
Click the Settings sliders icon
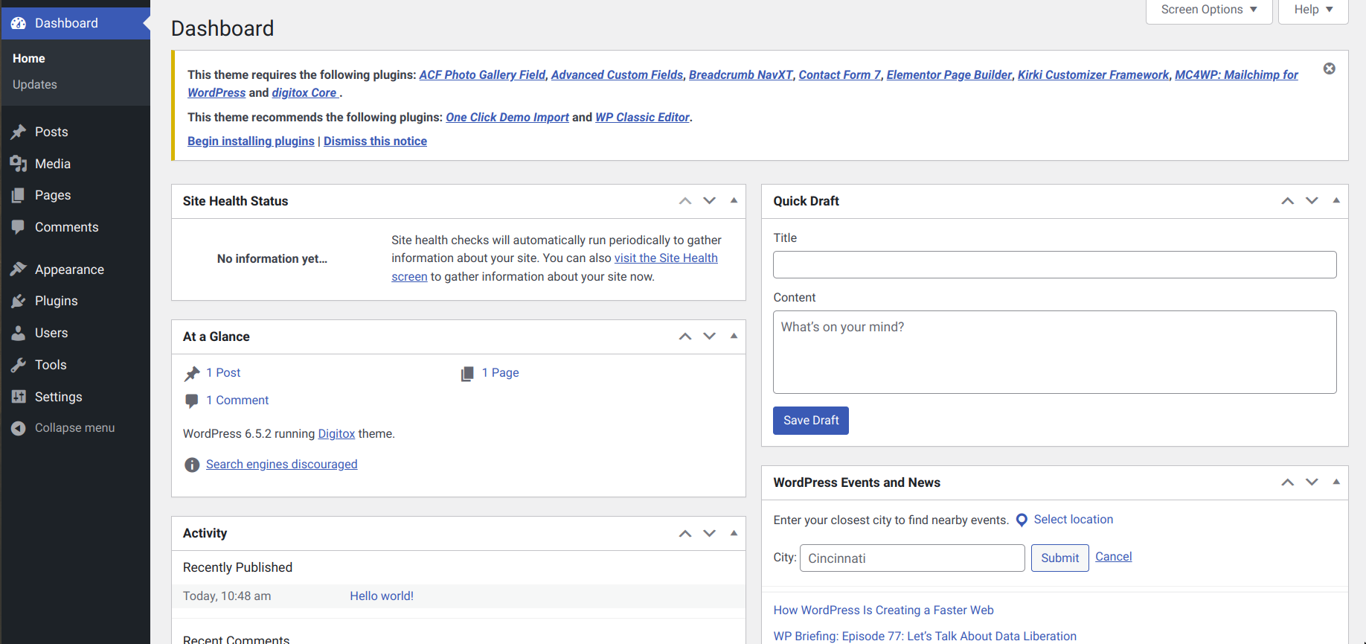19,397
